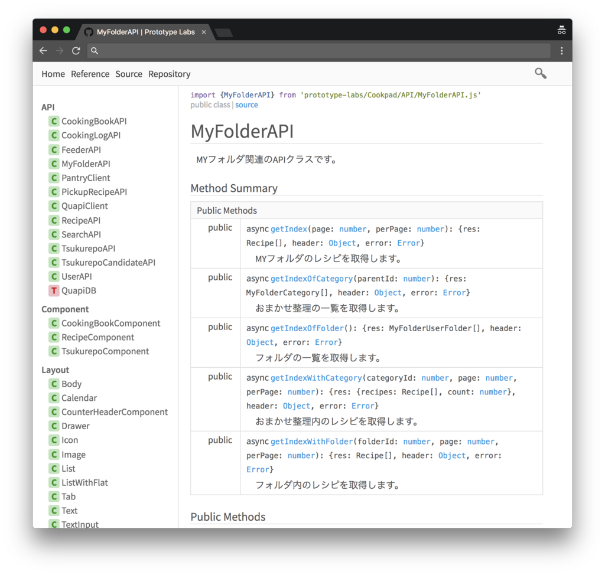This screenshot has width=605, height=575.
Task: Click folderId number type link
Action: pyautogui.click(x=417, y=442)
